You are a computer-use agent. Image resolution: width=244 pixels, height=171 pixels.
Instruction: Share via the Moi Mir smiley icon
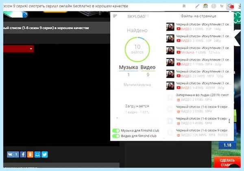coord(37,154)
